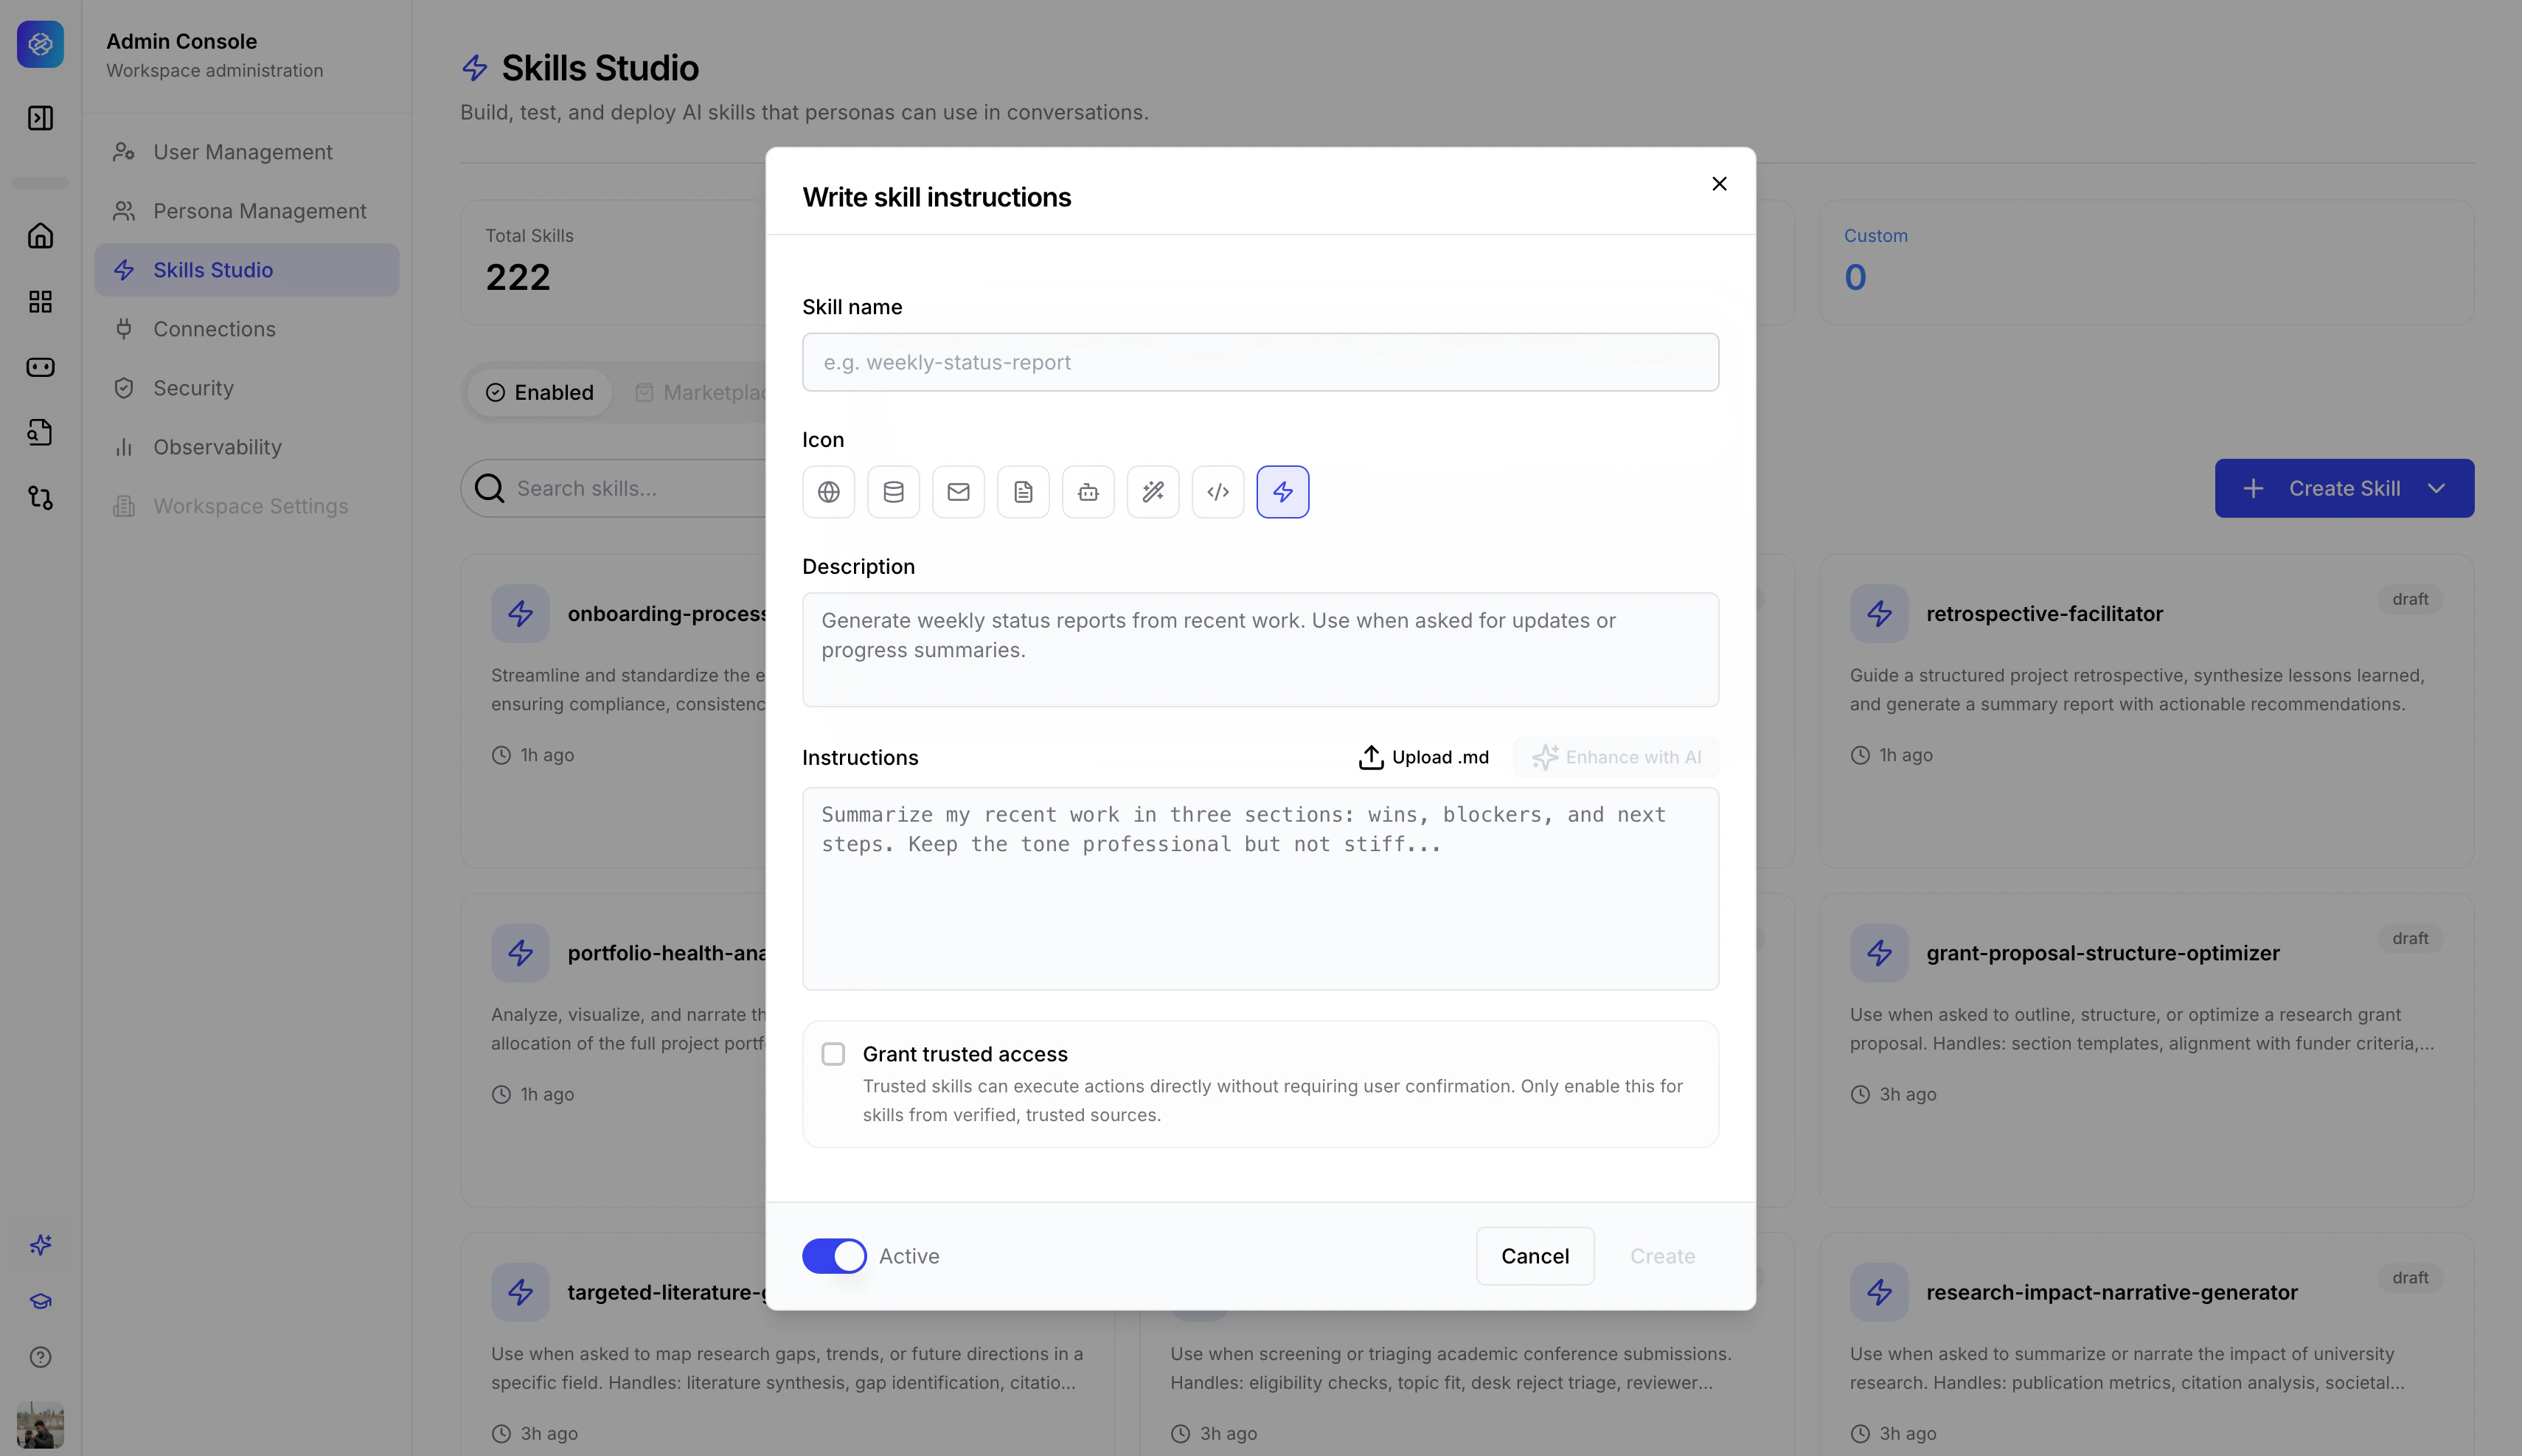This screenshot has width=2522, height=1456.
Task: Open the retrospective-facilitator skill title
Action: pyautogui.click(x=2044, y=614)
